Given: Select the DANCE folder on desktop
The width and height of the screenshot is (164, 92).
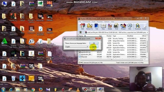Looking at the screenshot, I should tap(22, 17).
